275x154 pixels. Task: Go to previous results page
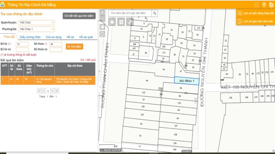coord(43,91)
